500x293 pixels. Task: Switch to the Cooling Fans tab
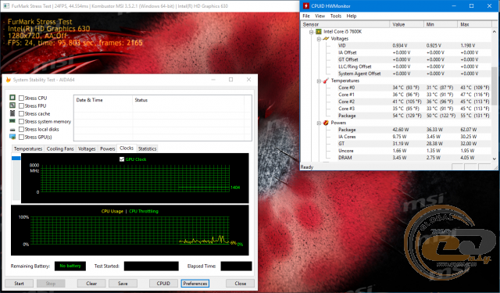(x=60, y=149)
